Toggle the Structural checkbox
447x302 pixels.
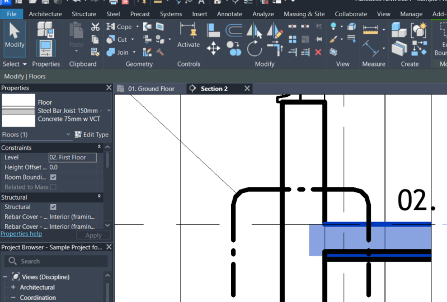click(53, 207)
